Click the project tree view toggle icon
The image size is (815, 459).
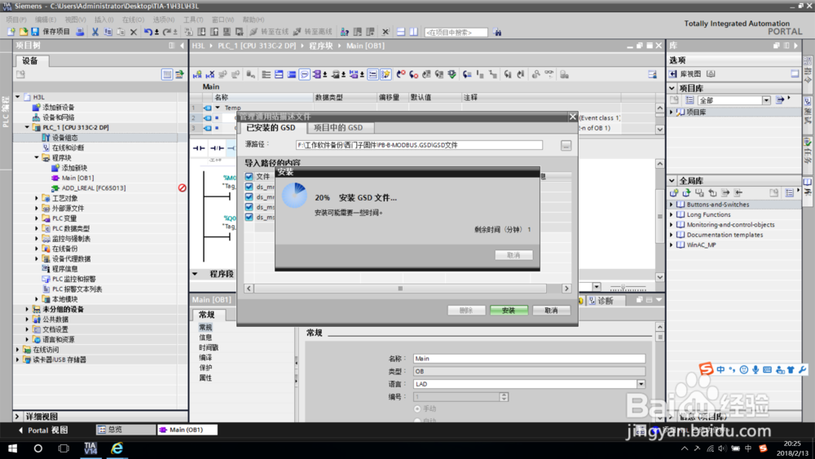pyautogui.click(x=167, y=75)
